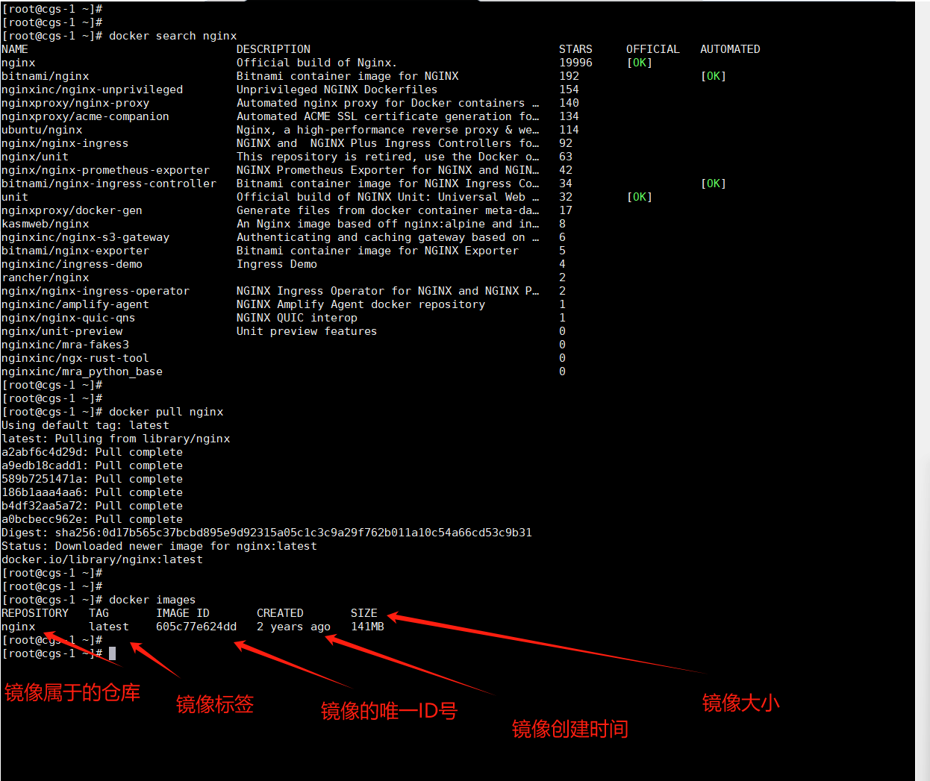
Task: Click the 'NGINX QUIC interop' description
Action: [x=297, y=318]
